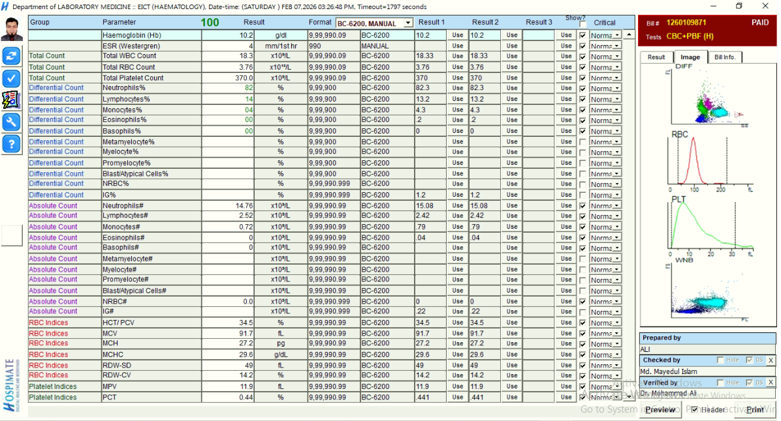Open the question mark help icon

click(11, 144)
